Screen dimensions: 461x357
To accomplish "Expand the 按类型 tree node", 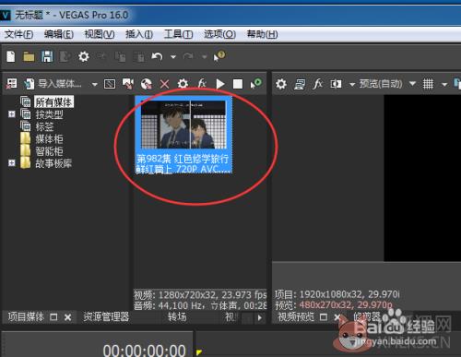I will (x=12, y=114).
